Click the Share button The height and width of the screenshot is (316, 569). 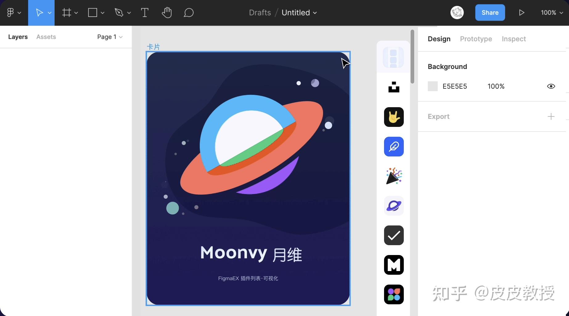click(490, 13)
